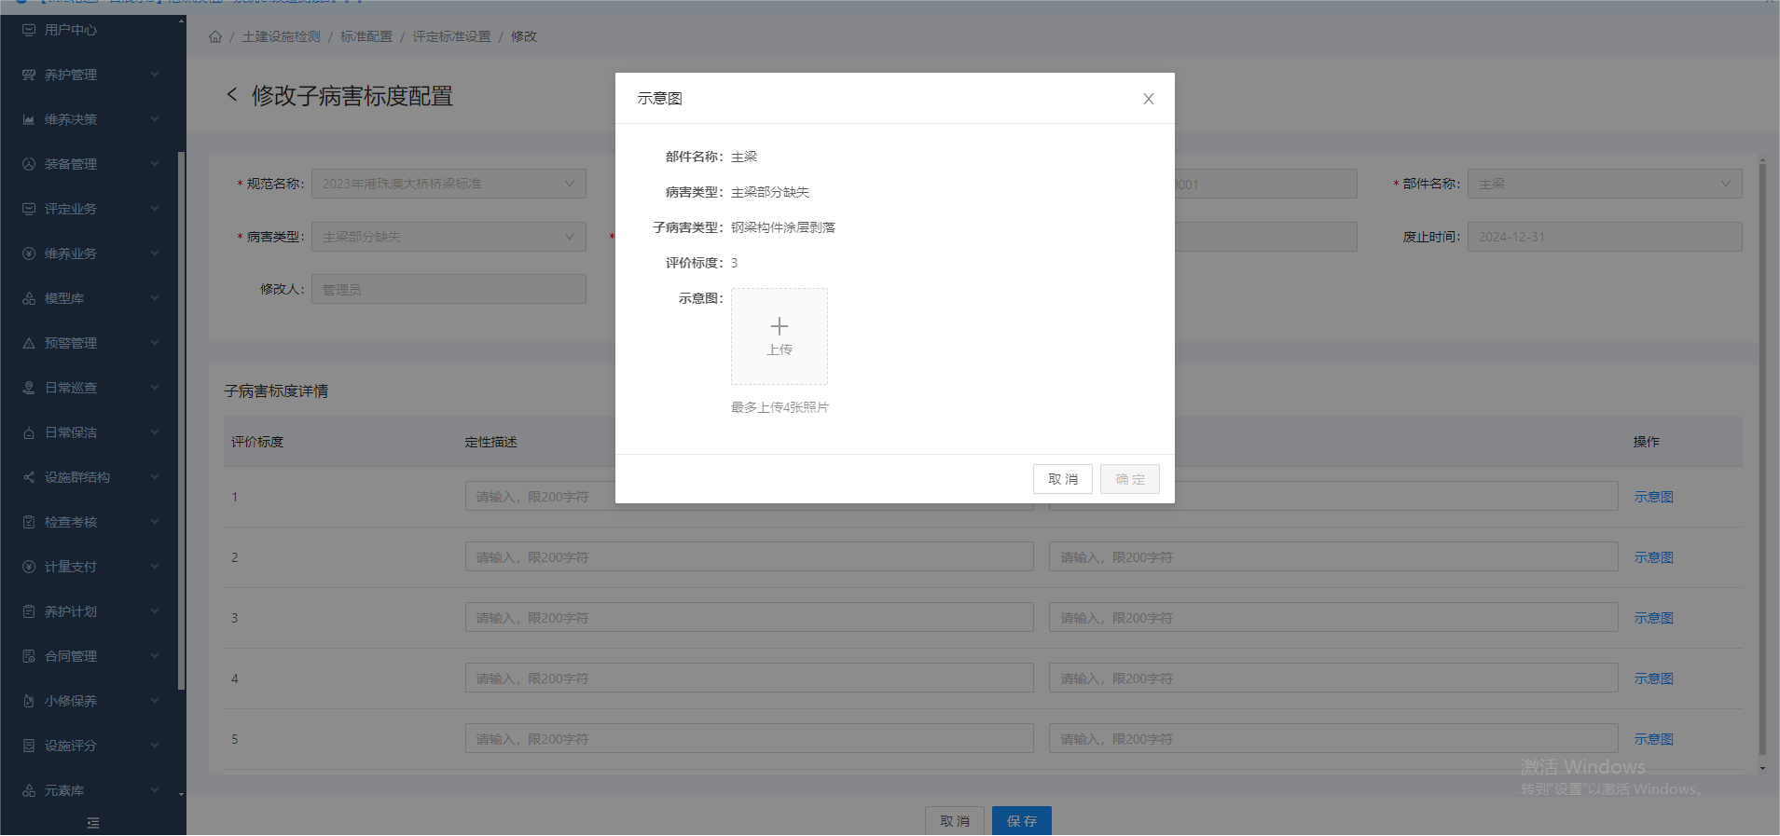This screenshot has width=1780, height=836.
Task: Click 评定标准设置 breadcrumb link
Action: tap(452, 36)
